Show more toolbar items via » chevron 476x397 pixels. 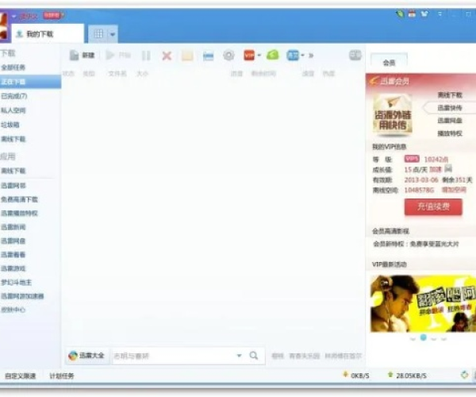(x=311, y=56)
